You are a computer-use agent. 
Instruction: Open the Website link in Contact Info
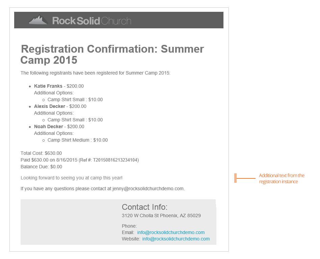(176, 239)
